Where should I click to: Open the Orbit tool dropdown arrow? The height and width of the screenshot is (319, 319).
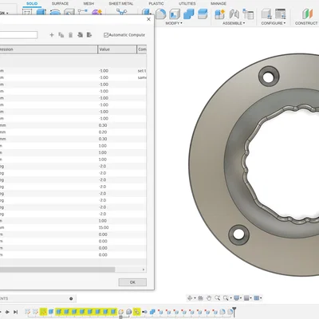pos(195,298)
